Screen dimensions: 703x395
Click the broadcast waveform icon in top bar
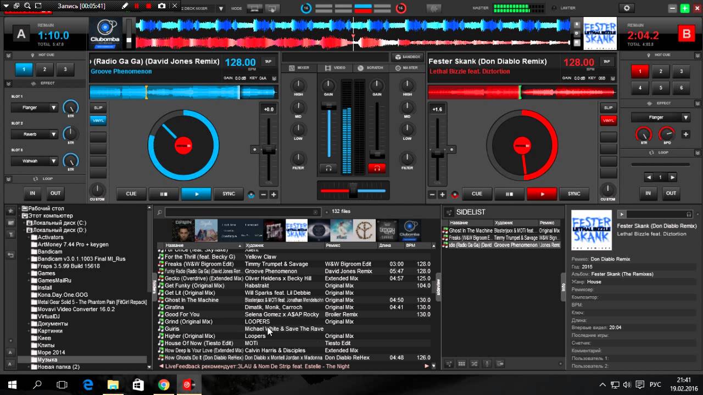click(433, 8)
